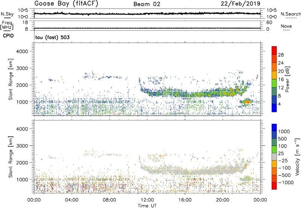This screenshot has width=301, height=208.
Task: Click "-1000" on the velocity color bar
Action: [x=286, y=182]
